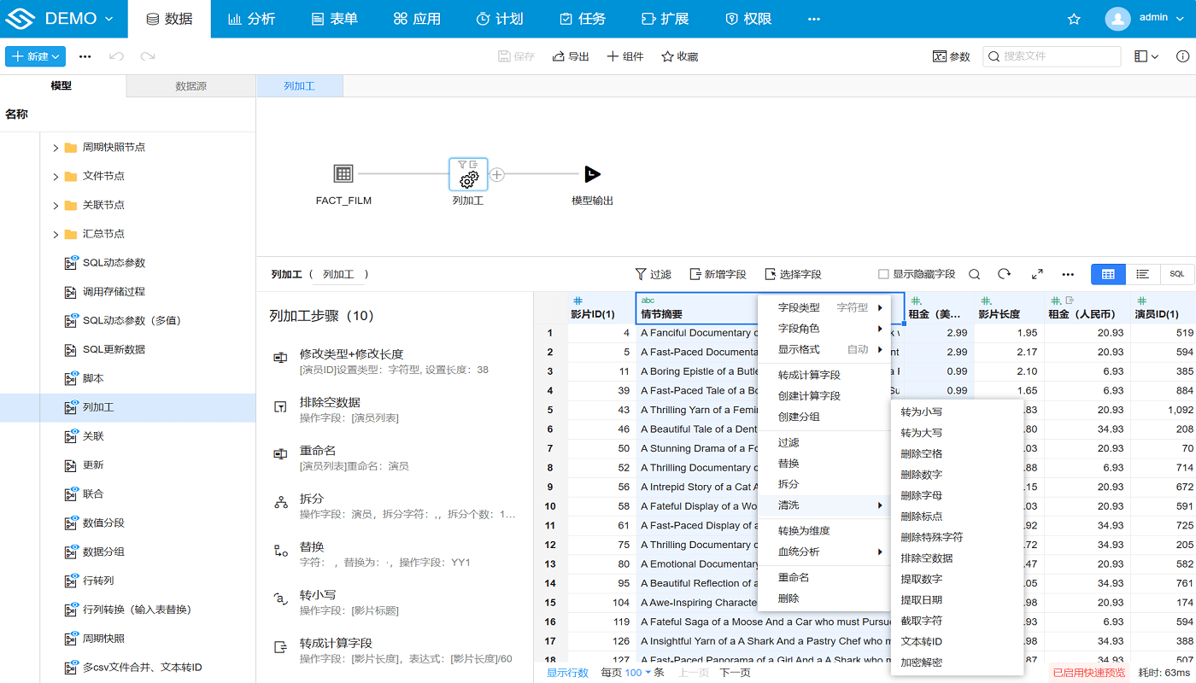
Task: Click the plus node between 列加工 and 模型输出
Action: point(497,174)
